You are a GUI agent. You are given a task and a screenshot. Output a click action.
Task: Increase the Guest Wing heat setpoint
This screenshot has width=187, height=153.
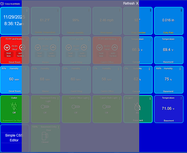coord(84,47)
